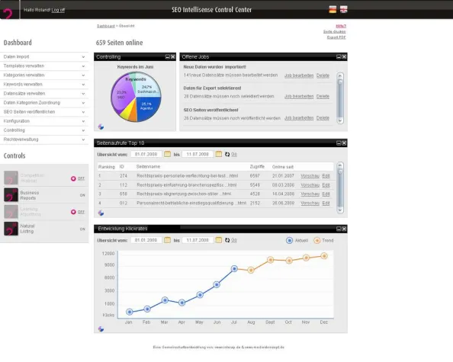Open Dashboard breadcrumb link
This screenshot has height=362, width=453.
(106, 26)
